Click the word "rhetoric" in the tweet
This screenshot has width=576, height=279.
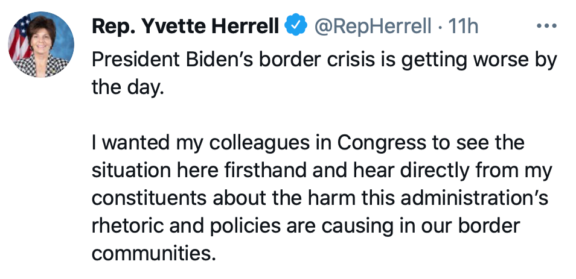128,226
